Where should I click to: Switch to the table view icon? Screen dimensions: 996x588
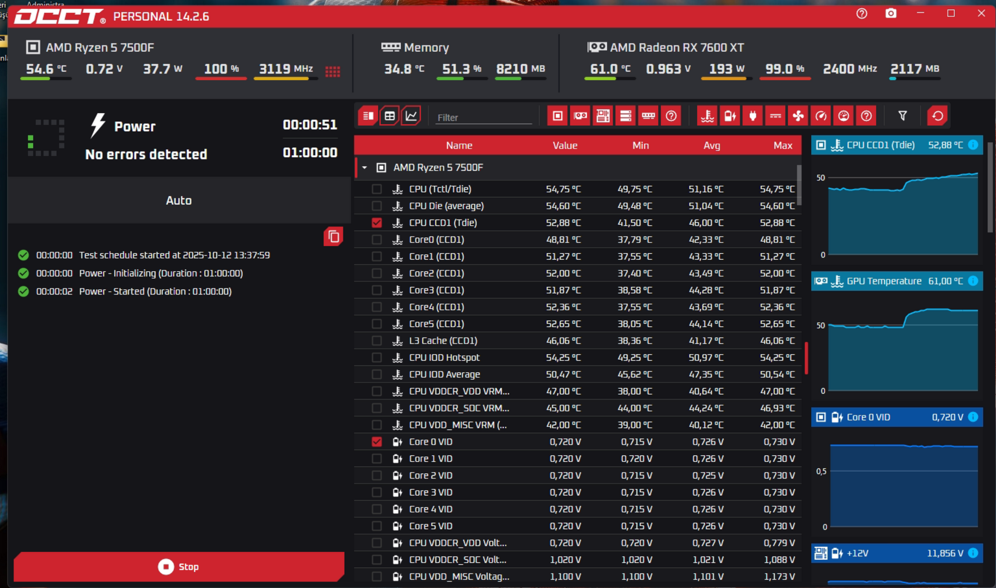click(x=390, y=116)
